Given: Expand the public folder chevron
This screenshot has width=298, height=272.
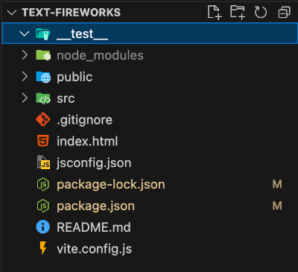Looking at the screenshot, I should 25,77.
